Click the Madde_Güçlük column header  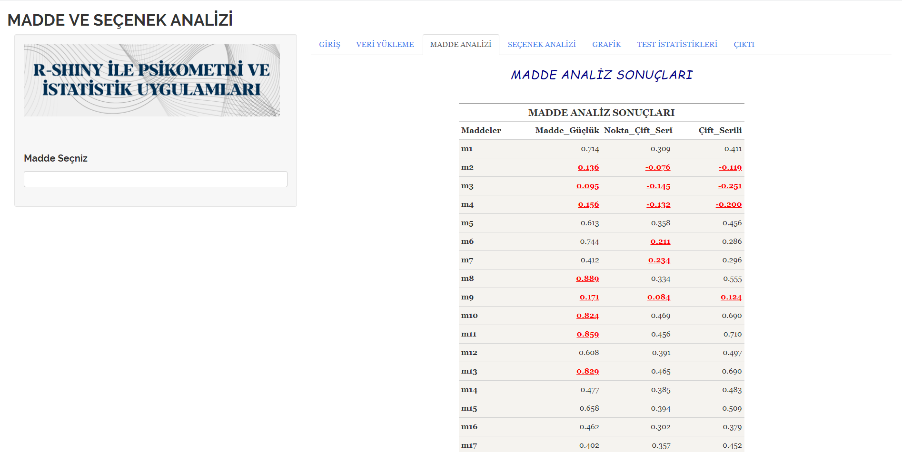tap(567, 130)
